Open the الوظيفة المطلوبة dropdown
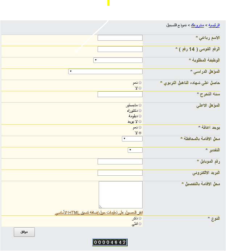 tap(118, 60)
